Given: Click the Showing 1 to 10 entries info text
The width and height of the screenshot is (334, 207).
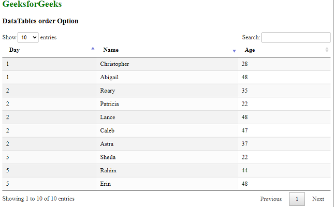Looking at the screenshot, I should pos(38,199).
